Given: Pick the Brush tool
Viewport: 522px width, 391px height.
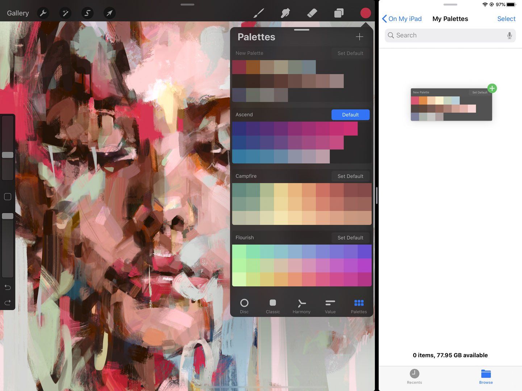Looking at the screenshot, I should [259, 13].
